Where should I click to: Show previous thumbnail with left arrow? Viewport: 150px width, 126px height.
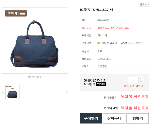3,92
